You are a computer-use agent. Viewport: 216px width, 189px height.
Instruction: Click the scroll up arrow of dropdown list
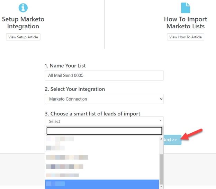point(161,139)
